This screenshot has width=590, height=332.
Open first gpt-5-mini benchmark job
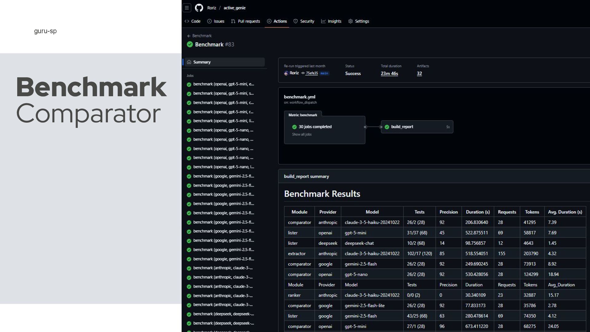[223, 84]
